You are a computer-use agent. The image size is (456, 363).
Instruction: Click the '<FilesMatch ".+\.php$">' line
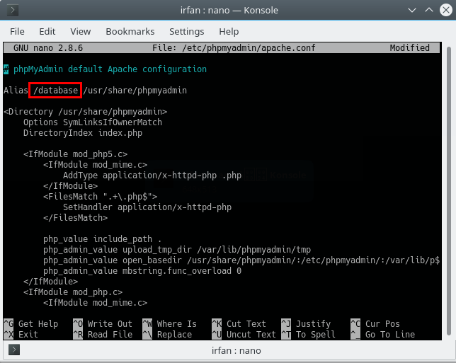(101, 197)
